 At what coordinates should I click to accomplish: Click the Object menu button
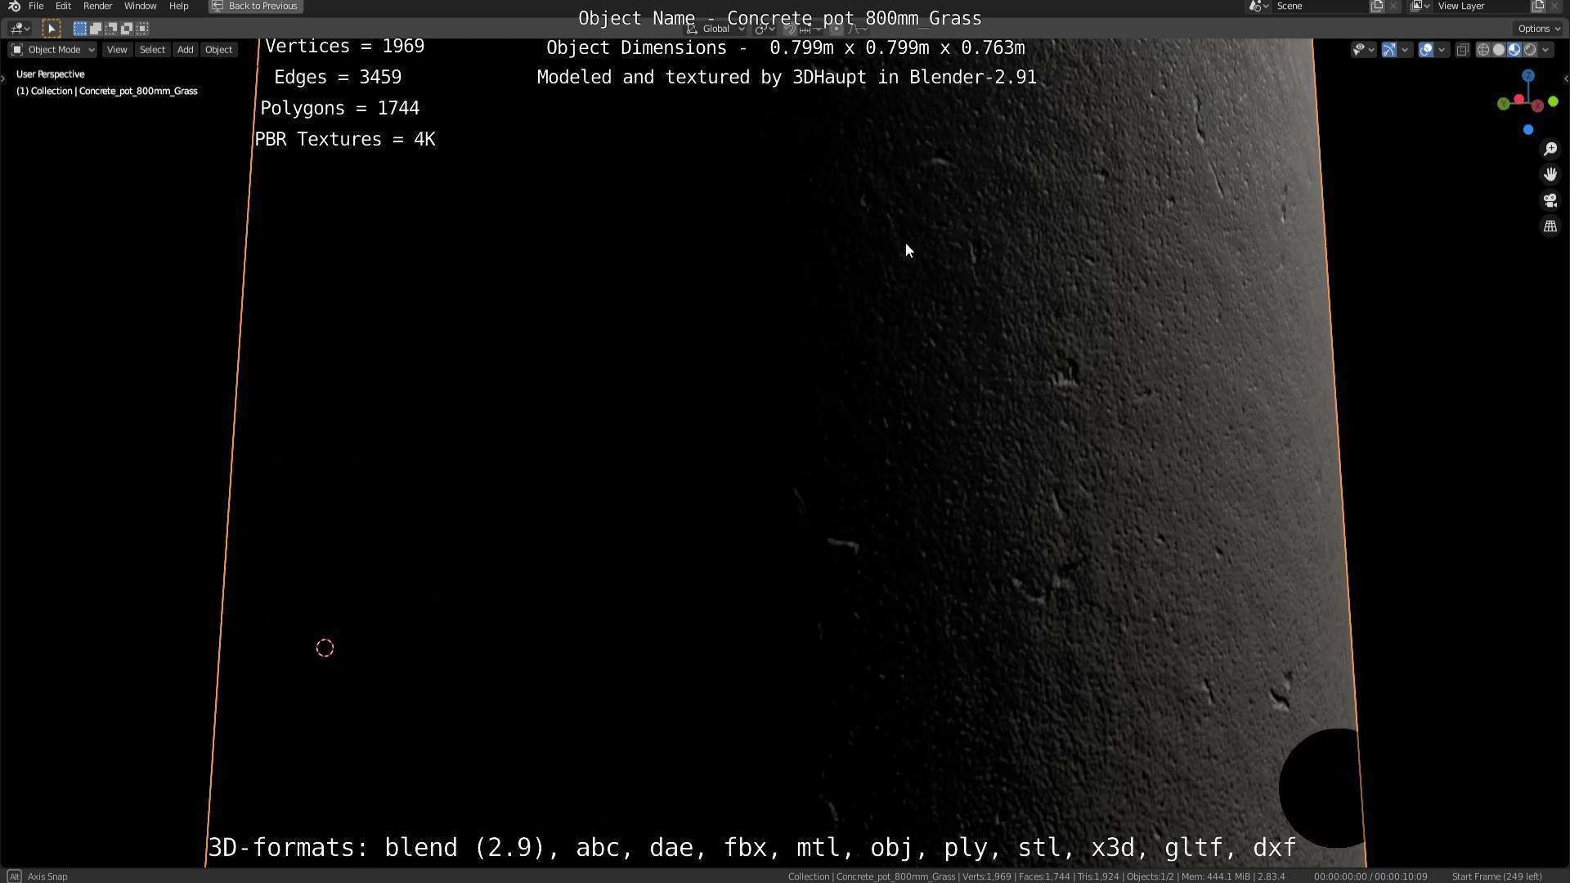pyautogui.click(x=218, y=50)
